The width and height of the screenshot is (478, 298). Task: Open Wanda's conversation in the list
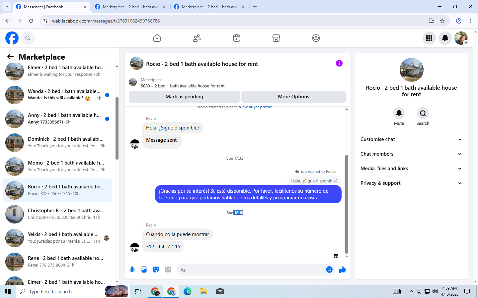[x=57, y=95]
